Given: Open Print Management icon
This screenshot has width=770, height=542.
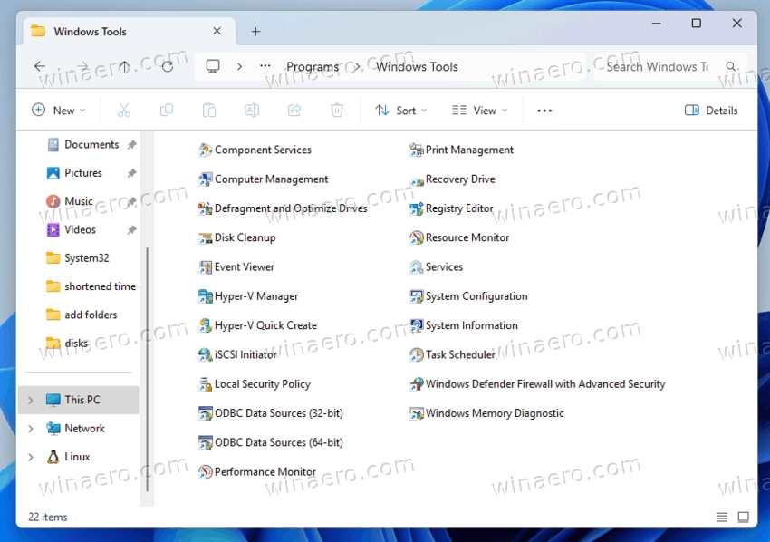Looking at the screenshot, I should (x=417, y=150).
